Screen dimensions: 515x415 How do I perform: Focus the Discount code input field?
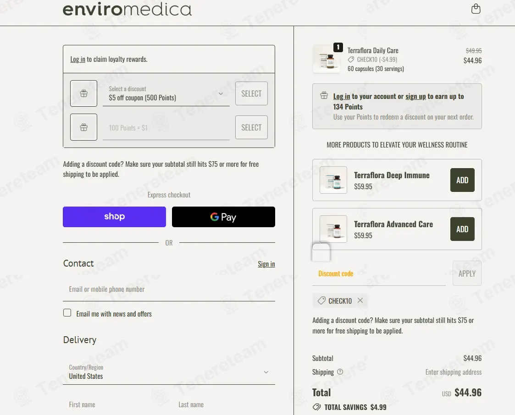(379, 273)
